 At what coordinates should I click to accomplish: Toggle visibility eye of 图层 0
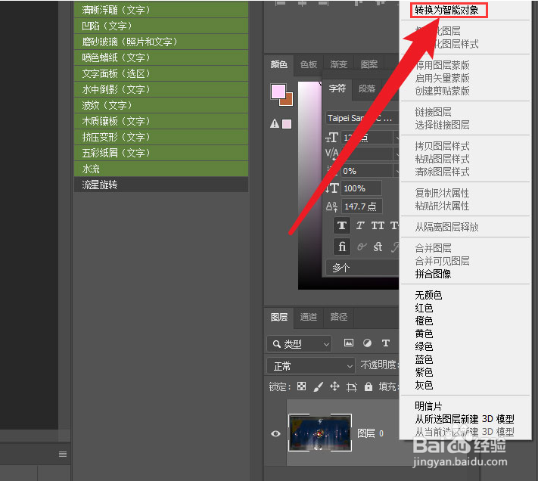[x=275, y=433]
